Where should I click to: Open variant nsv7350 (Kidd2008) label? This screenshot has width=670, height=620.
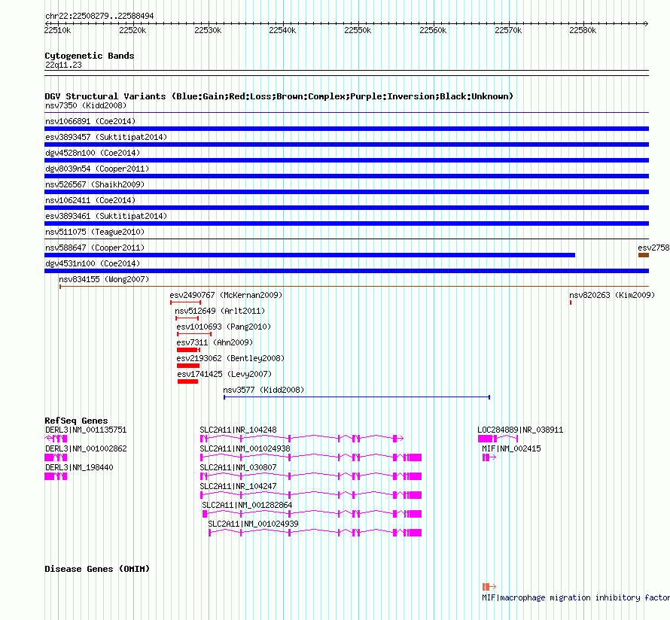tap(86, 105)
